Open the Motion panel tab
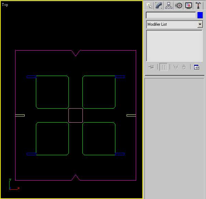206x199 pixels. 179,6
